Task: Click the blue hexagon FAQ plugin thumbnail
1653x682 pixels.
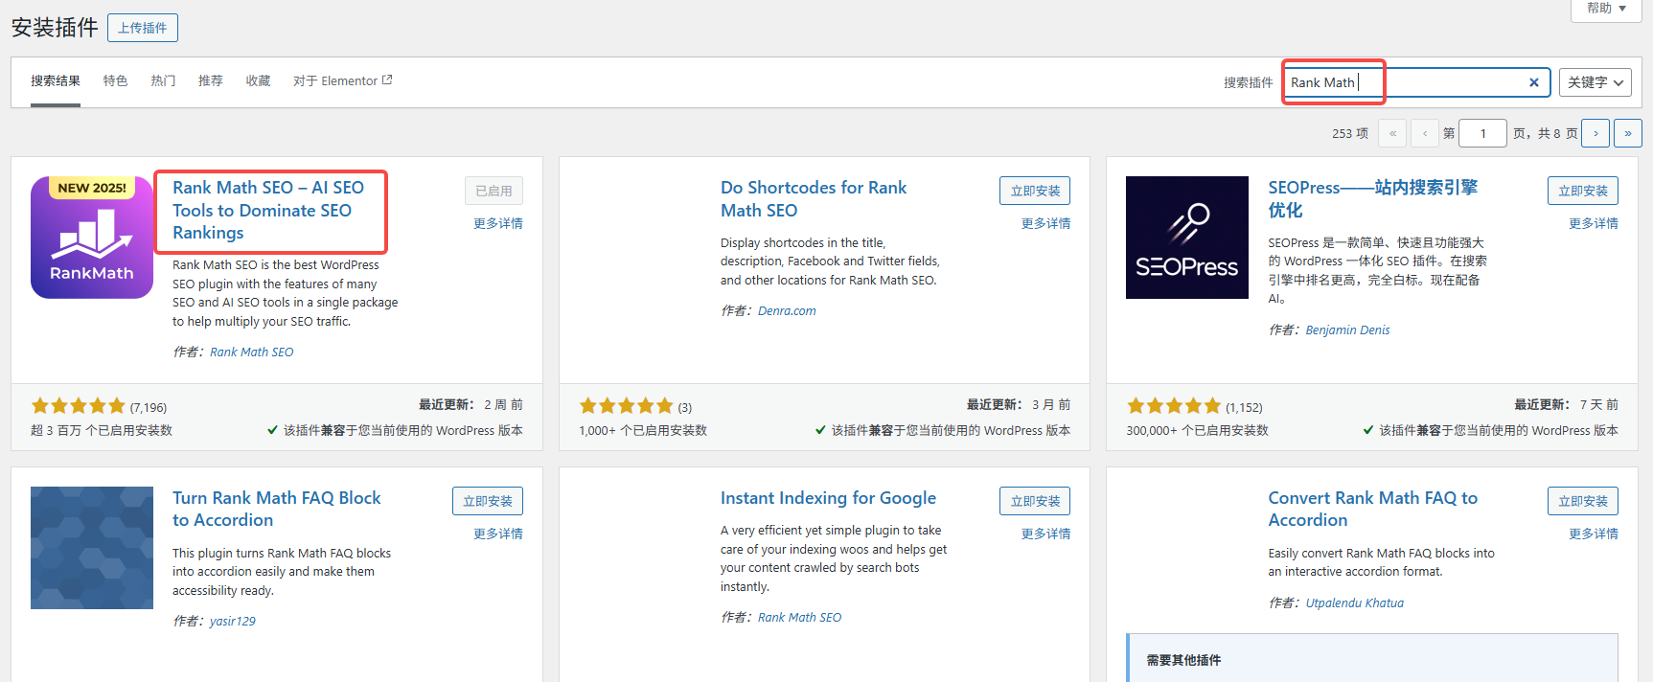Action: pyautogui.click(x=92, y=548)
